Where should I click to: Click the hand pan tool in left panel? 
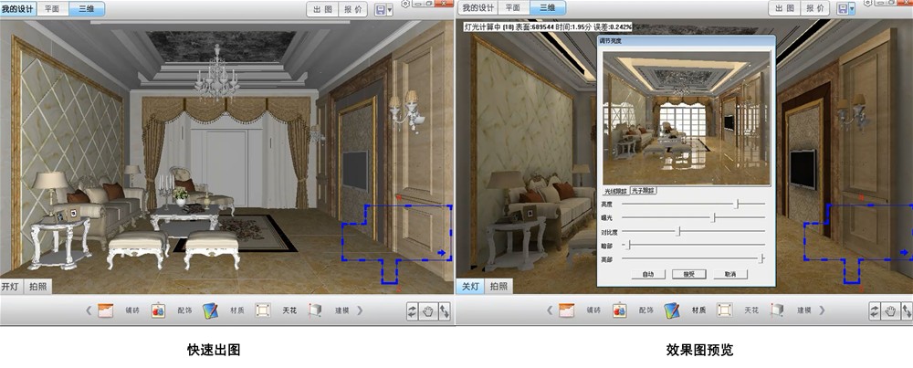click(x=428, y=310)
